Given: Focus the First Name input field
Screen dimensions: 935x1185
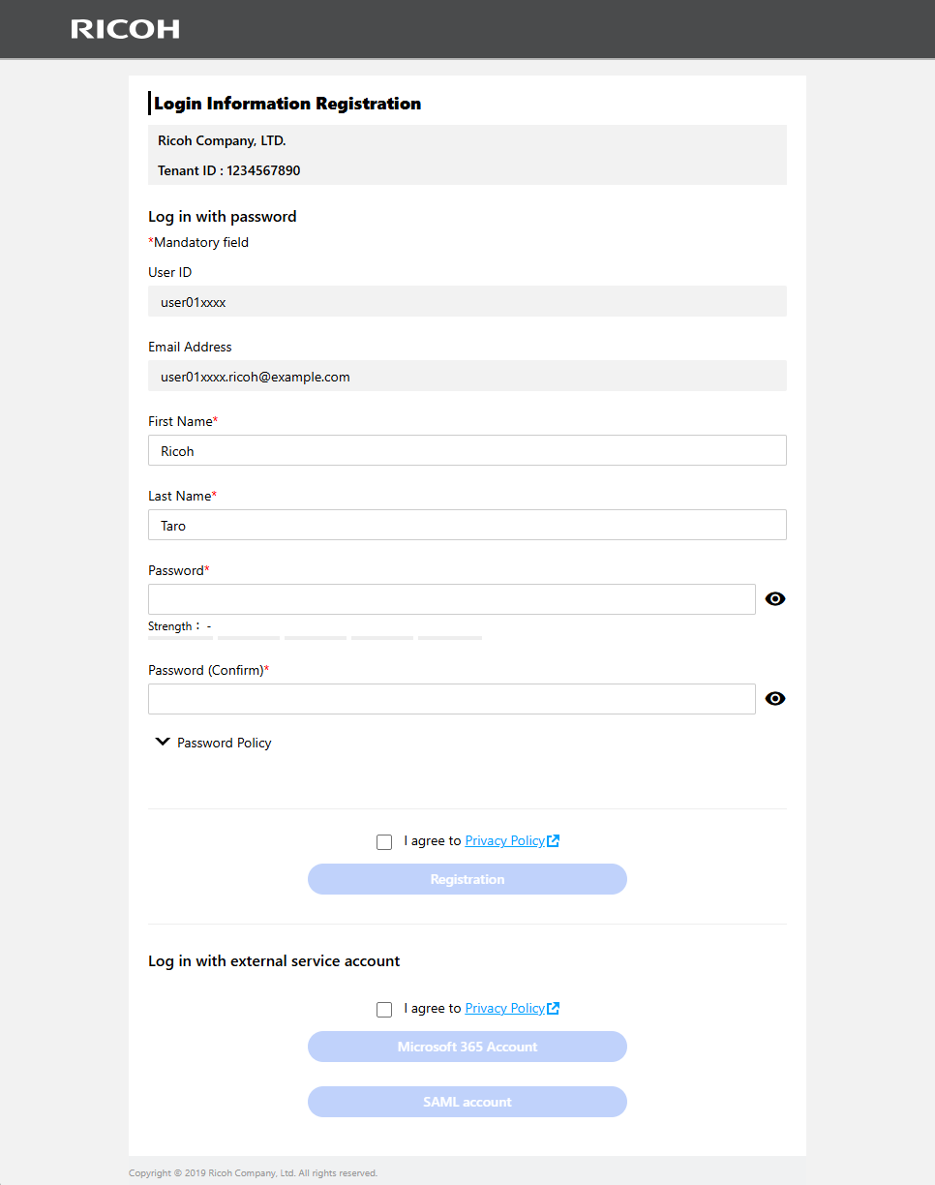Looking at the screenshot, I should [467, 451].
